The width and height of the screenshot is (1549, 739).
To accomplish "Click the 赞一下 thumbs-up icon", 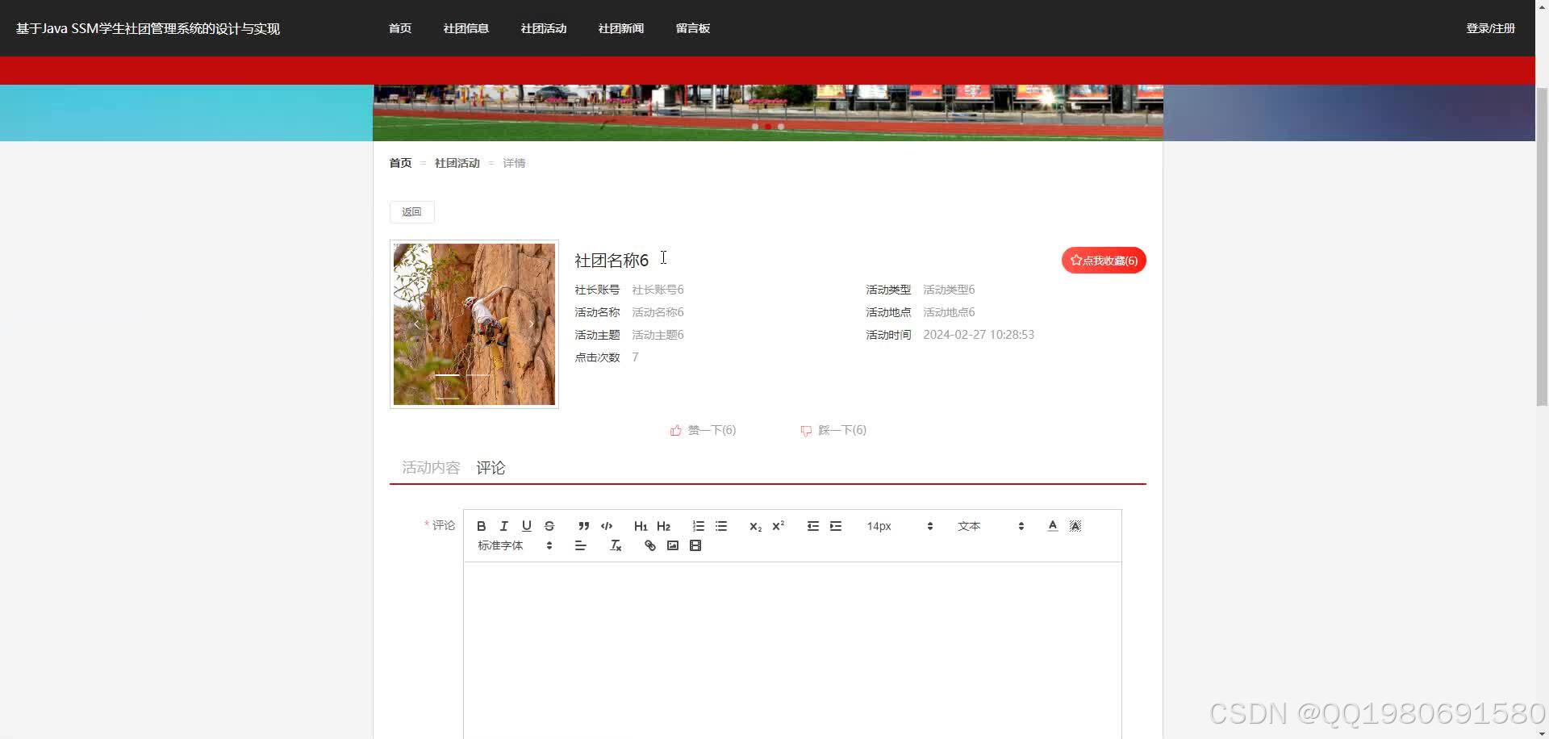I will pos(676,431).
